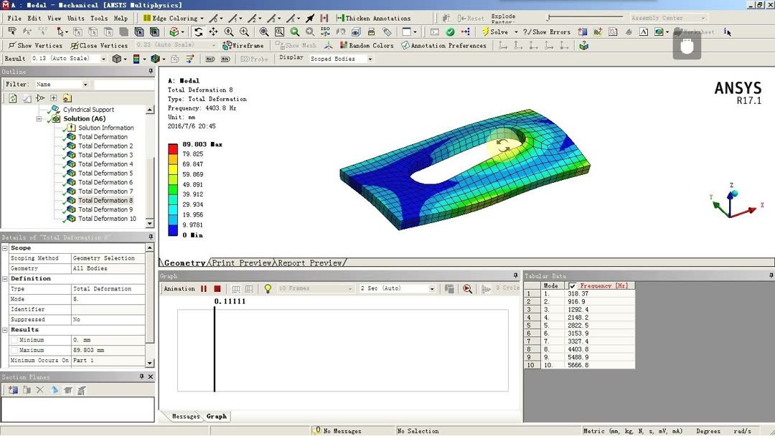
Task: Toggle Wireframe display mode
Action: (x=244, y=44)
